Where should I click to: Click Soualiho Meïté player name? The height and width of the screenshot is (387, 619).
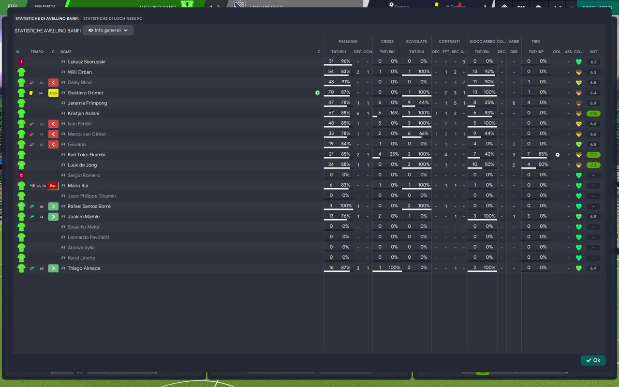pos(84,227)
